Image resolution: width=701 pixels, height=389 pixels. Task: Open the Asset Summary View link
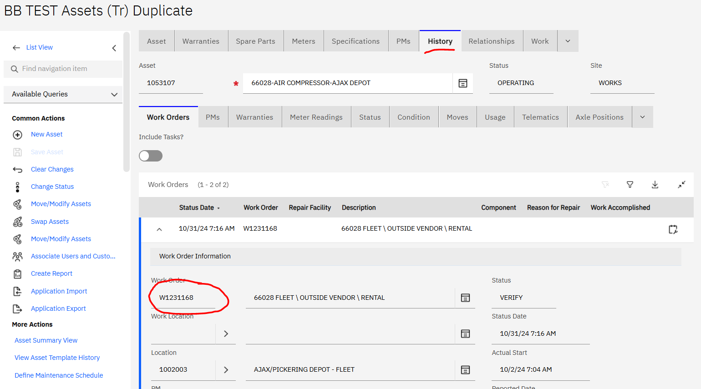(x=46, y=340)
